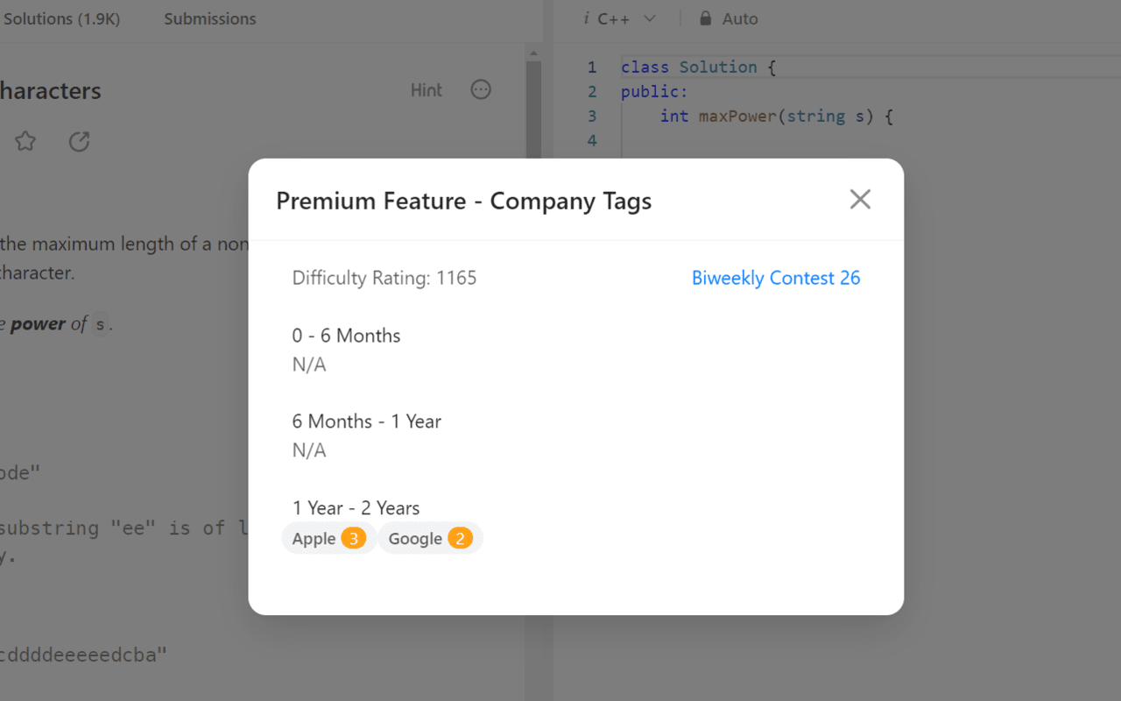Click line number 3 in the code editor
This screenshot has width=1121, height=701.
(591, 116)
